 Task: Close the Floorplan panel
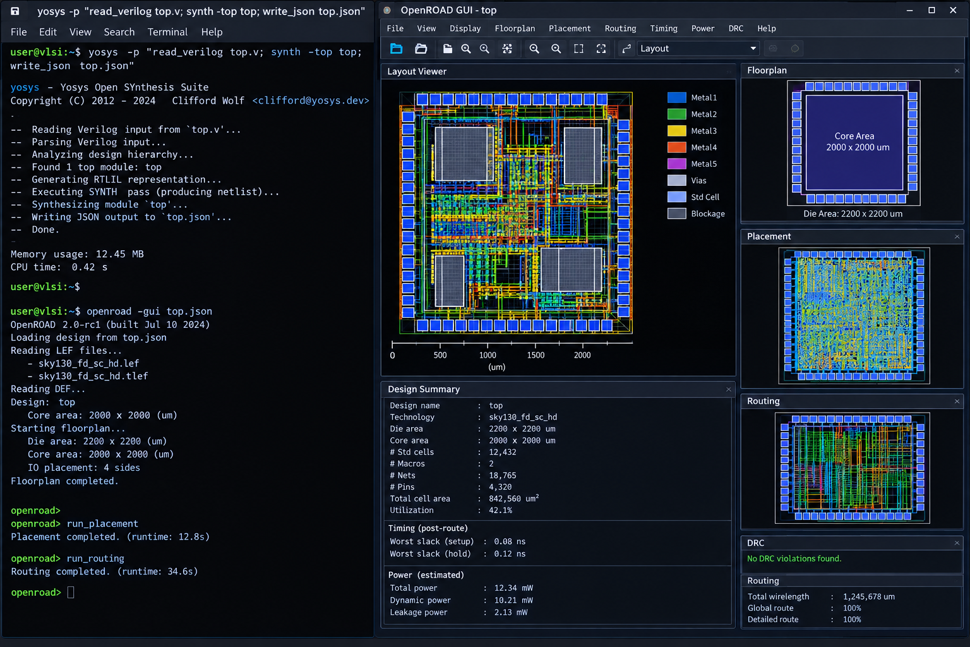(x=957, y=71)
